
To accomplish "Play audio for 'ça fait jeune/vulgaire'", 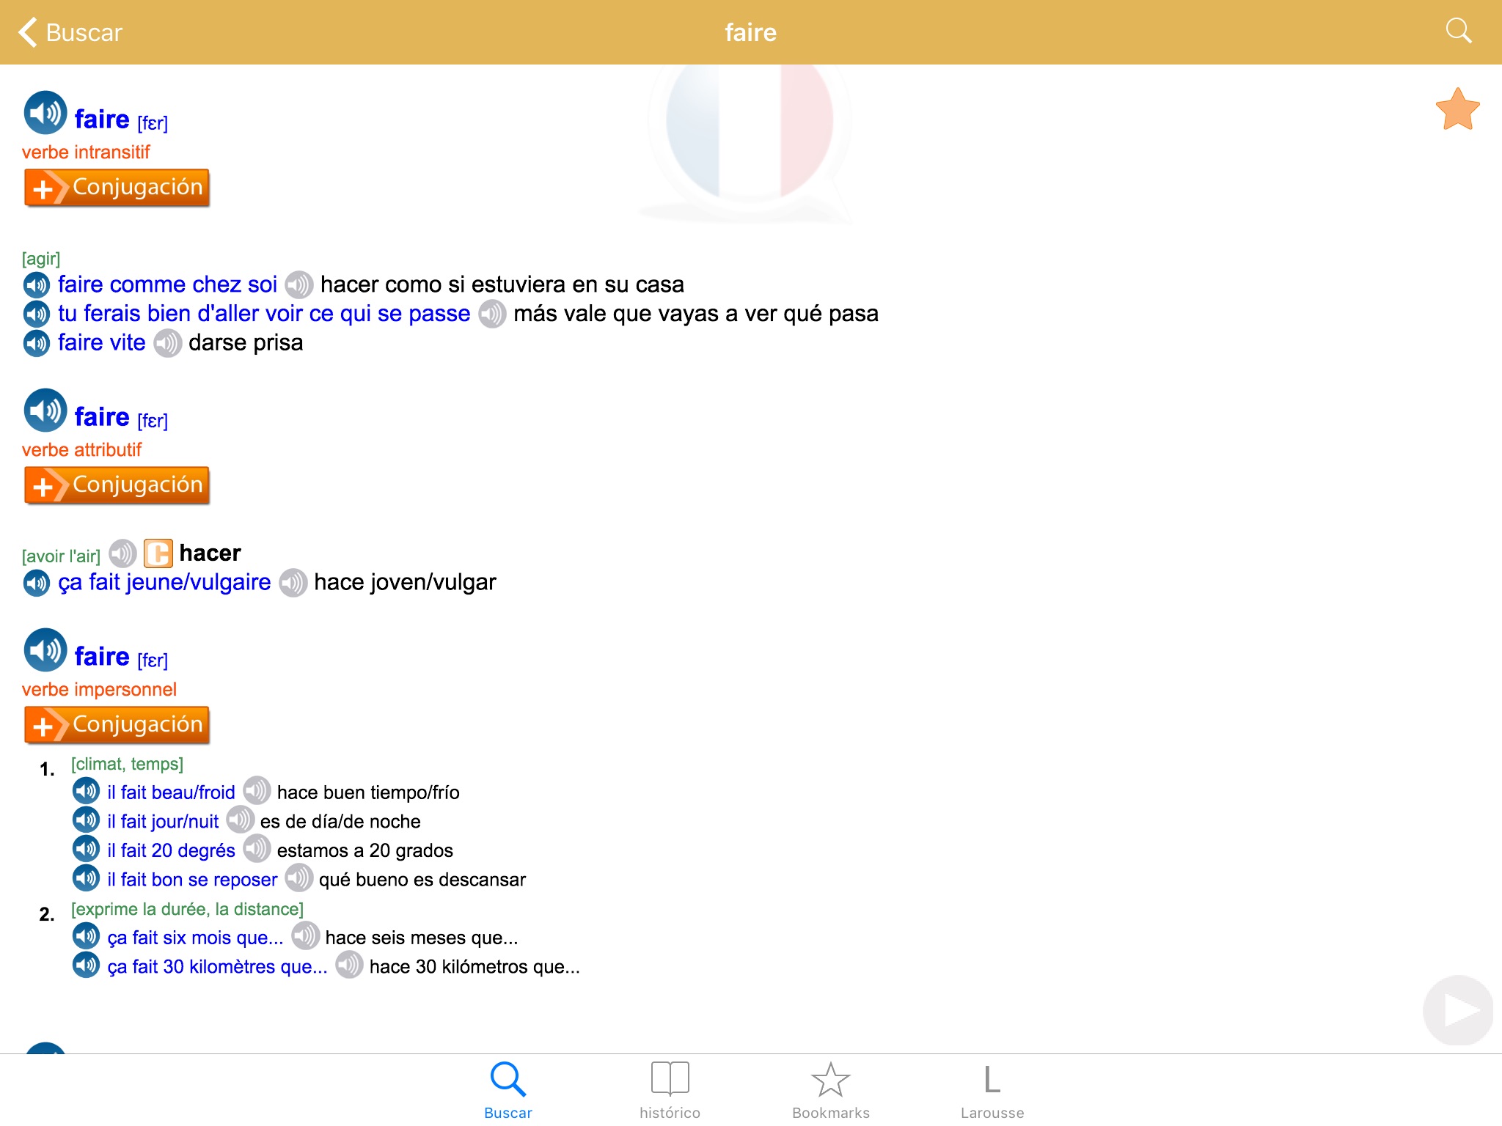I will [x=36, y=583].
